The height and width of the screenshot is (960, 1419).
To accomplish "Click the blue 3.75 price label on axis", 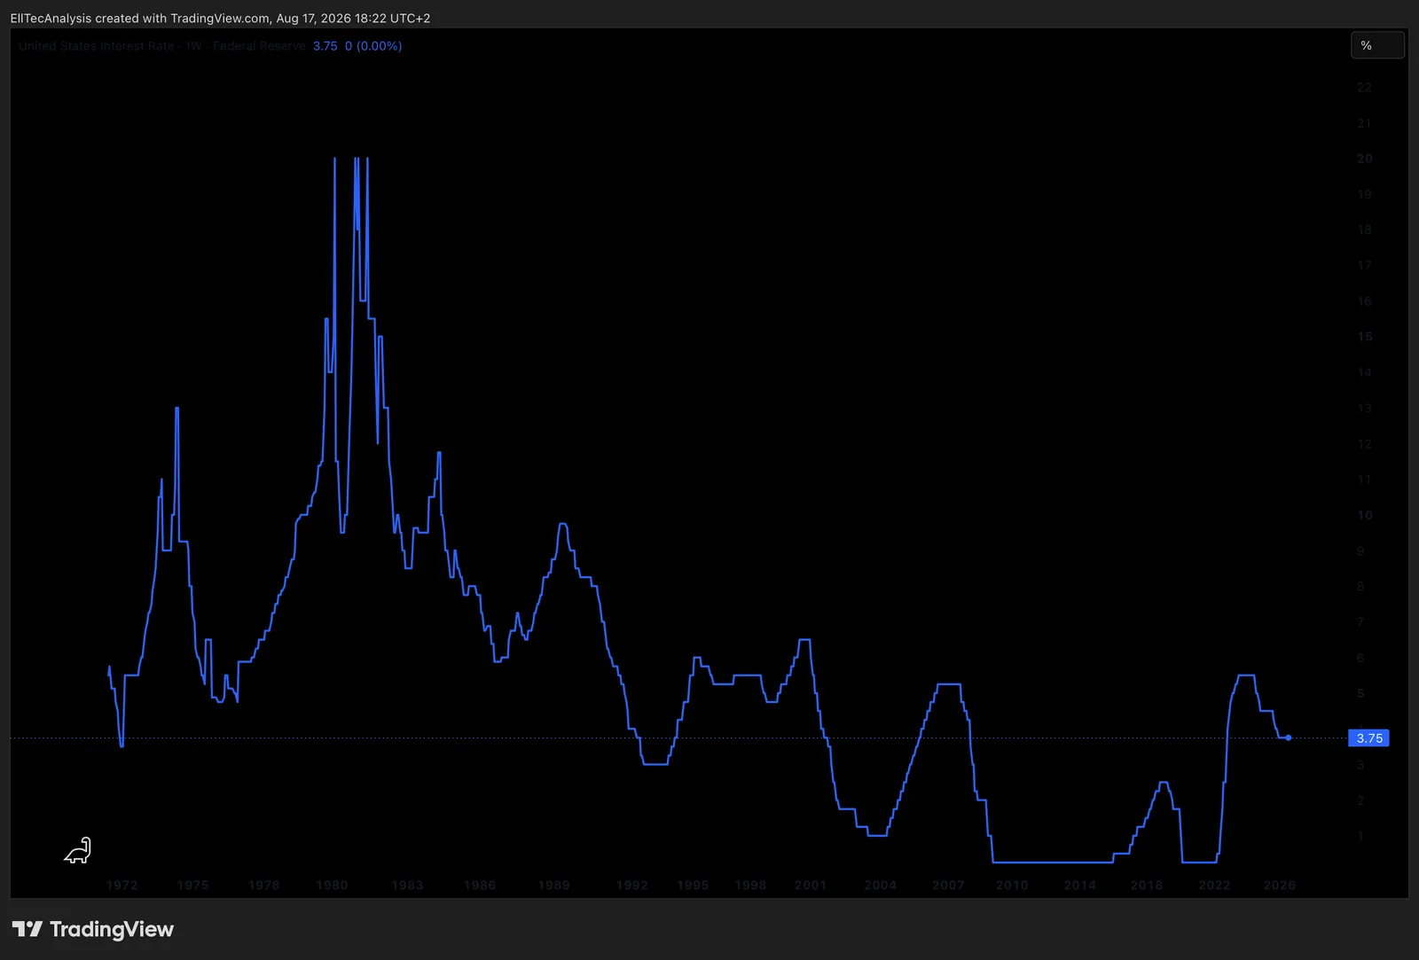I will (1368, 738).
